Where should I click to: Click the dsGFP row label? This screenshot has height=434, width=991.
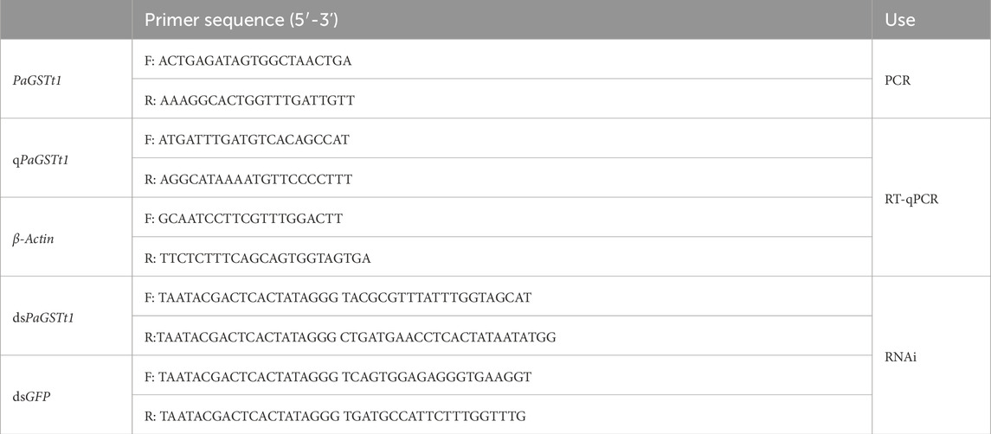point(29,395)
